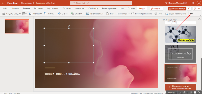Open the app launcher waffle icon

[3, 3]
